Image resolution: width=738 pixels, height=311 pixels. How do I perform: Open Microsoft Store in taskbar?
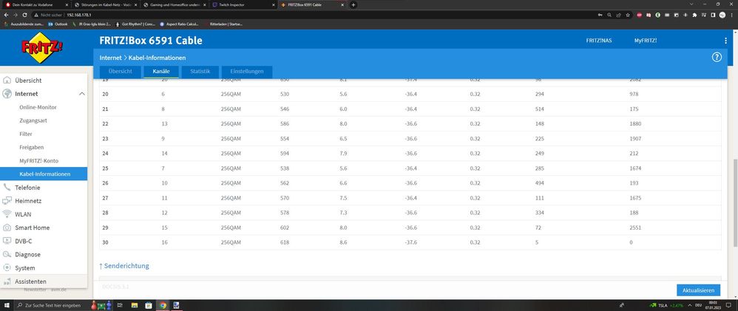tap(148, 305)
